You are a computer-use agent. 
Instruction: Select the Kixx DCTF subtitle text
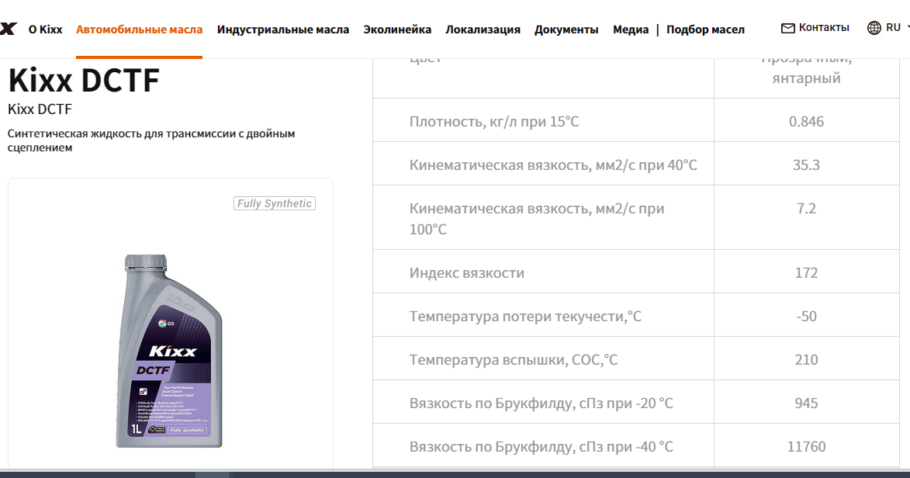[x=40, y=109]
